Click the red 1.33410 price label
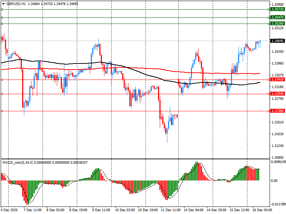 [x=277, y=80]
